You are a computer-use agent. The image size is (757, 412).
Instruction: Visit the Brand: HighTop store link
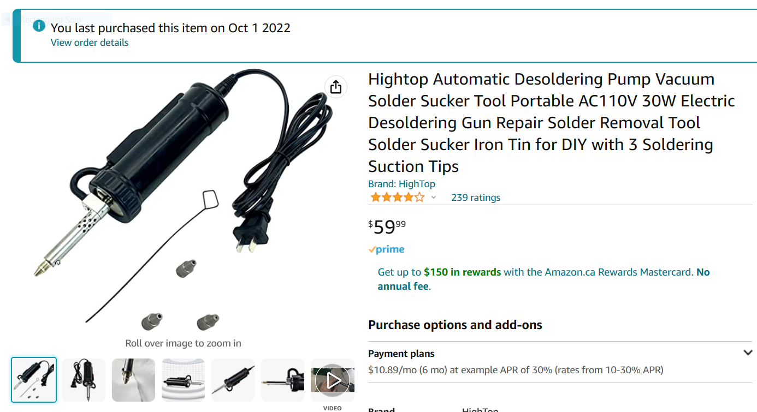[x=402, y=184]
